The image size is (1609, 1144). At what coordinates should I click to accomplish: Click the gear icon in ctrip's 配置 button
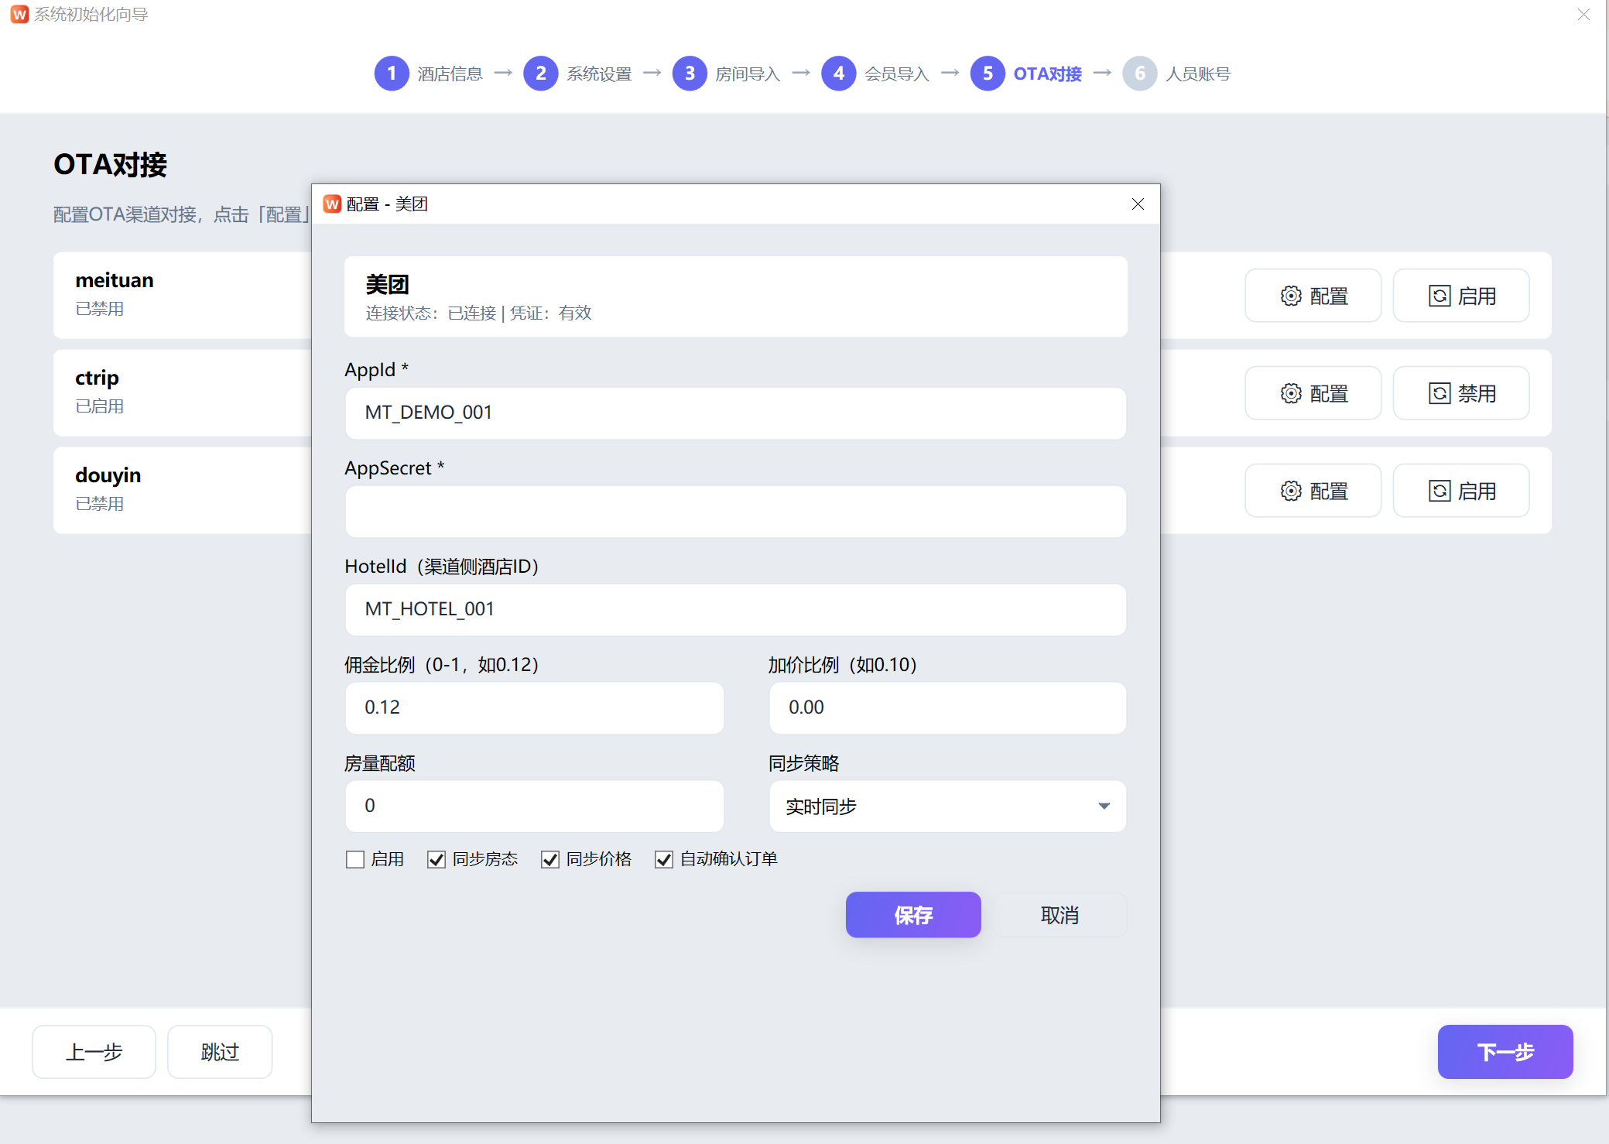click(1291, 393)
